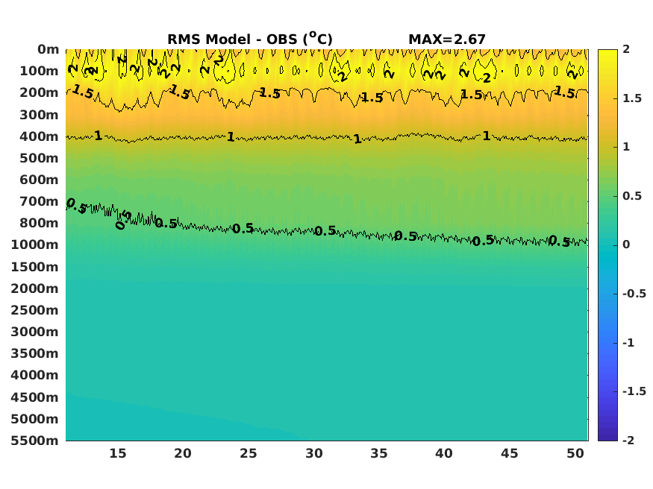Select the colorbar tick label "-1.5"
The width and height of the screenshot is (653, 489).
[x=634, y=391]
